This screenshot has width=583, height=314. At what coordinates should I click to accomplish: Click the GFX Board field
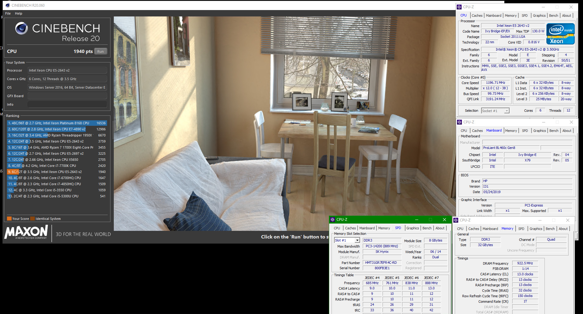[67, 96]
